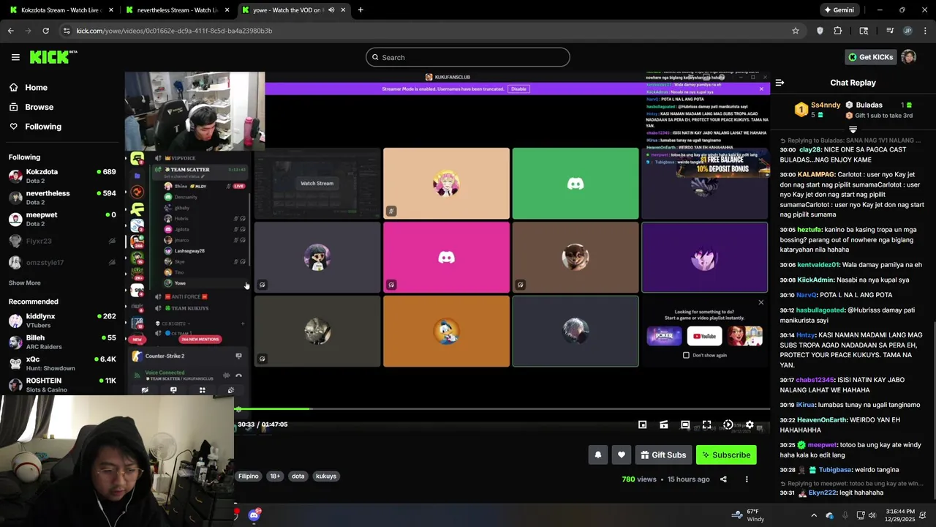Screen dimensions: 936x527
Task: Open video player settings gear
Action: 749,425
